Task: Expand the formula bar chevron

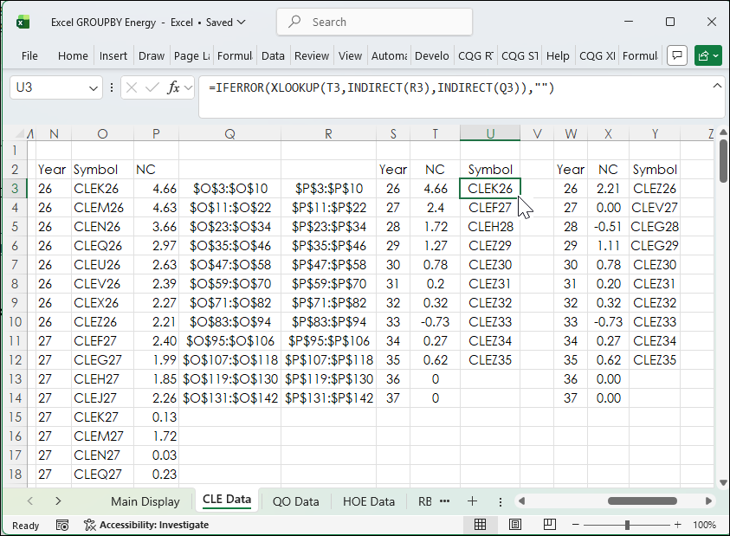Action: (x=716, y=86)
